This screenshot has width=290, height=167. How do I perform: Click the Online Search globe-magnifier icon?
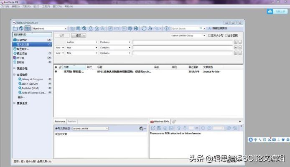pos(84,28)
